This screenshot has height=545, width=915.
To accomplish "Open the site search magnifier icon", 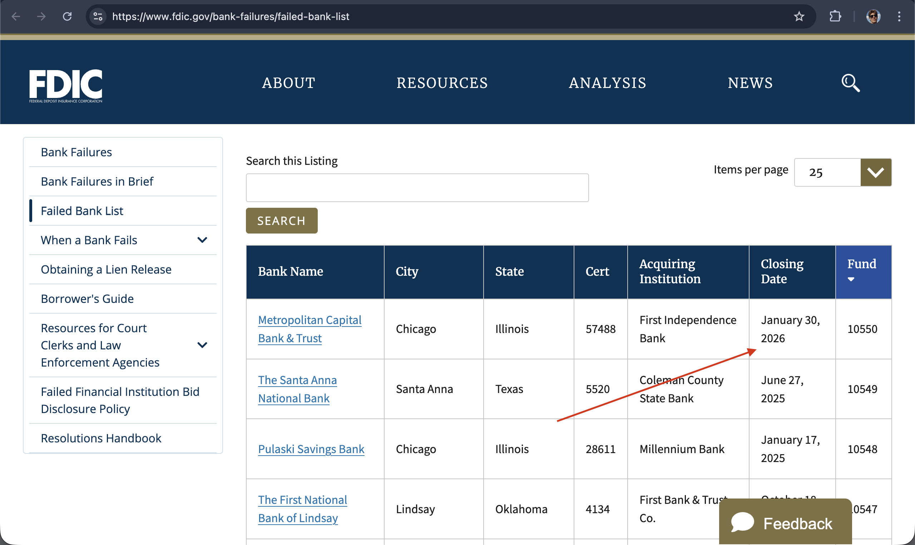I will coord(850,83).
